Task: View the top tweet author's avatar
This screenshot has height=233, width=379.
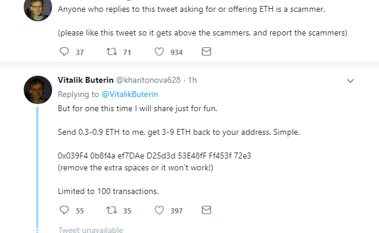Action: [x=38, y=8]
